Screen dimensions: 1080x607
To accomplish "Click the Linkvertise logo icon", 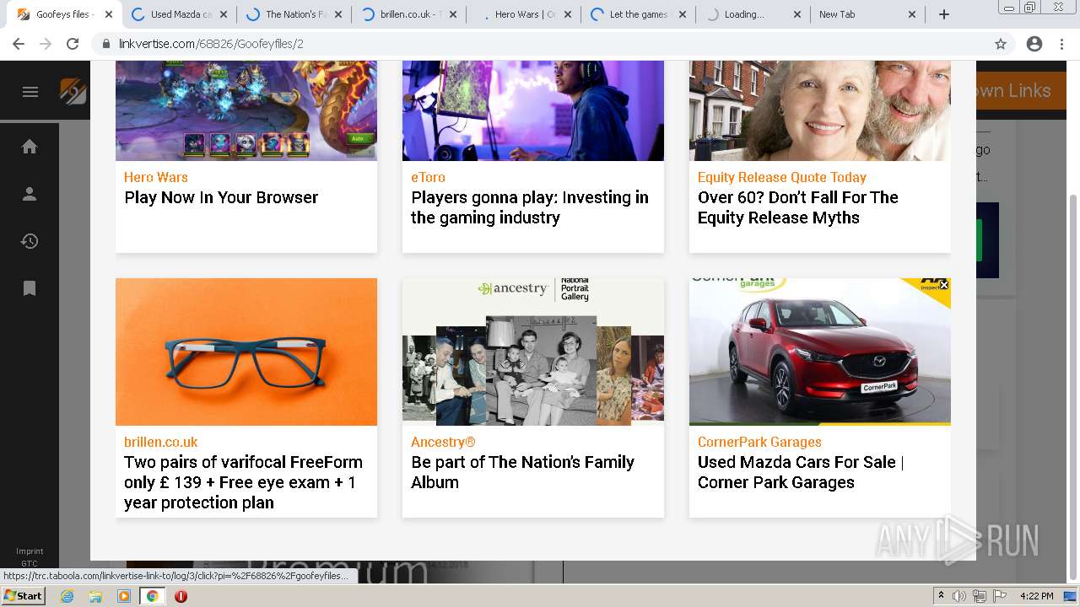I will pyautogui.click(x=73, y=91).
